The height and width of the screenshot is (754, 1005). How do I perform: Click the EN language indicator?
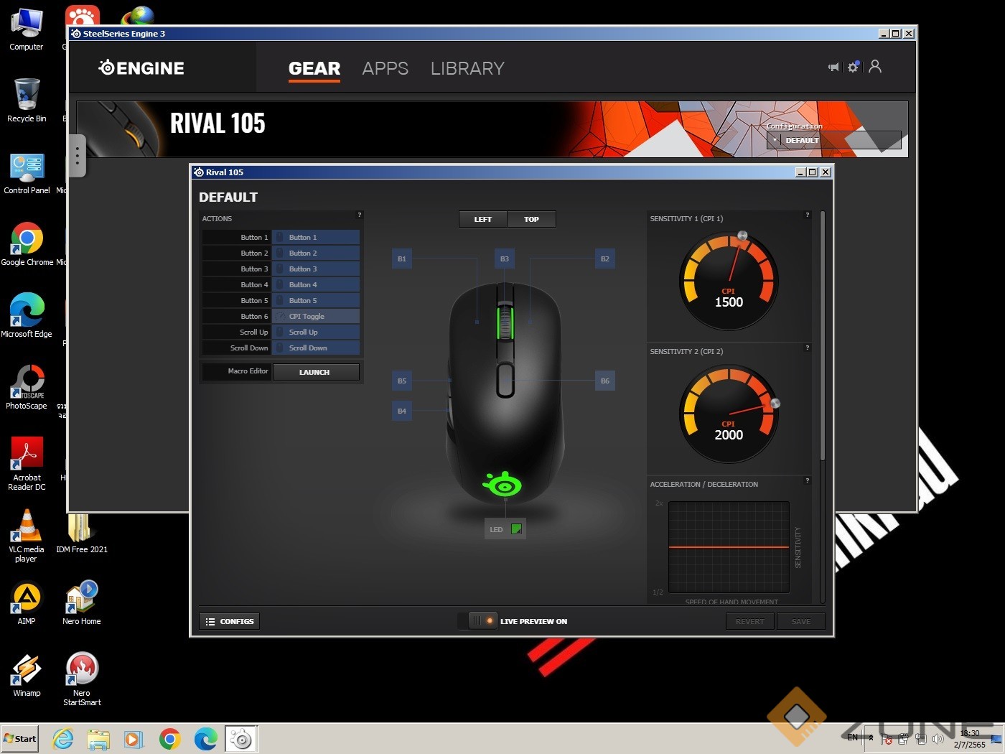coord(852,737)
